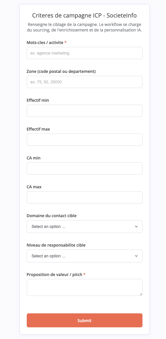Click the Mots-cles / activite input field
The width and height of the screenshot is (166, 339).
click(x=85, y=53)
